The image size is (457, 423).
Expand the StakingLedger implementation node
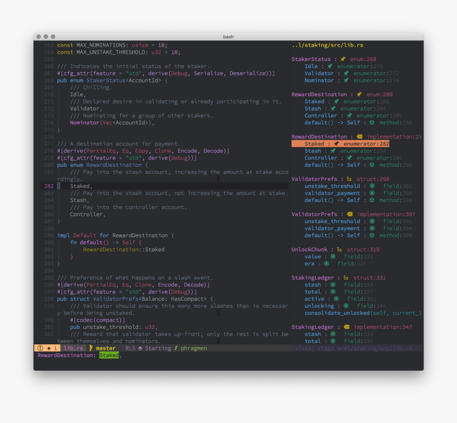(314, 326)
